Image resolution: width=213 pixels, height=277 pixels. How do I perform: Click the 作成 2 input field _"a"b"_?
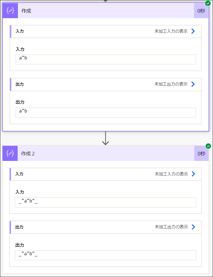105,202
